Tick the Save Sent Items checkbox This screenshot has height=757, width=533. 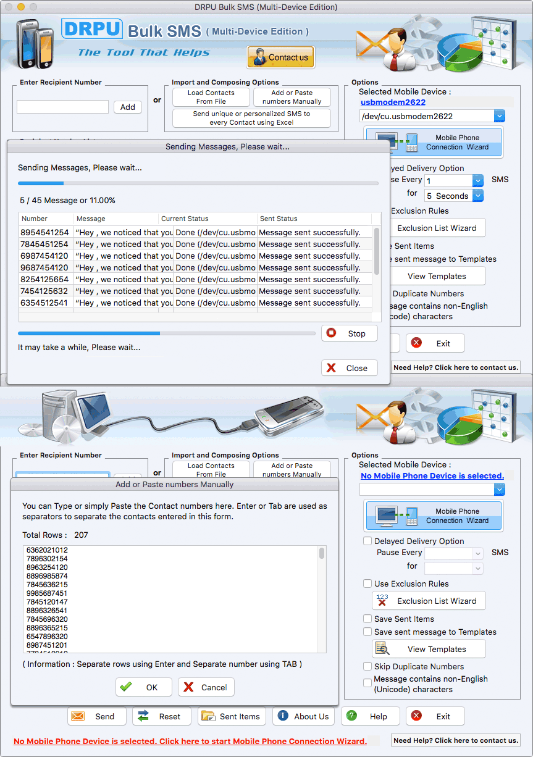[367, 619]
